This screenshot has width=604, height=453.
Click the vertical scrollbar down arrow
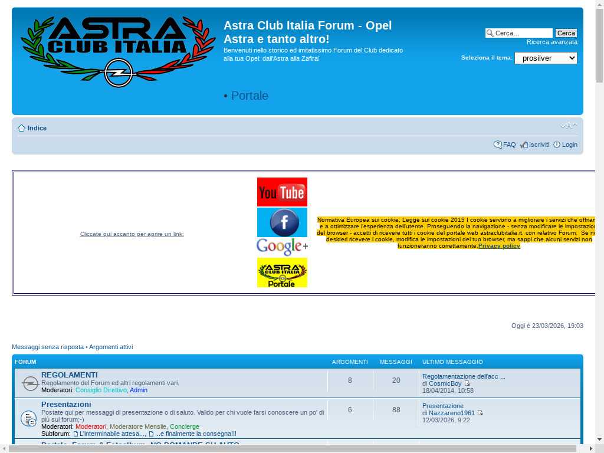(599, 439)
